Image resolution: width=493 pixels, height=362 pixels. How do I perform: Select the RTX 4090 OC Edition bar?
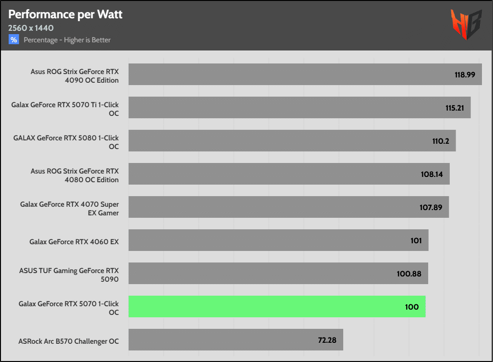point(305,75)
